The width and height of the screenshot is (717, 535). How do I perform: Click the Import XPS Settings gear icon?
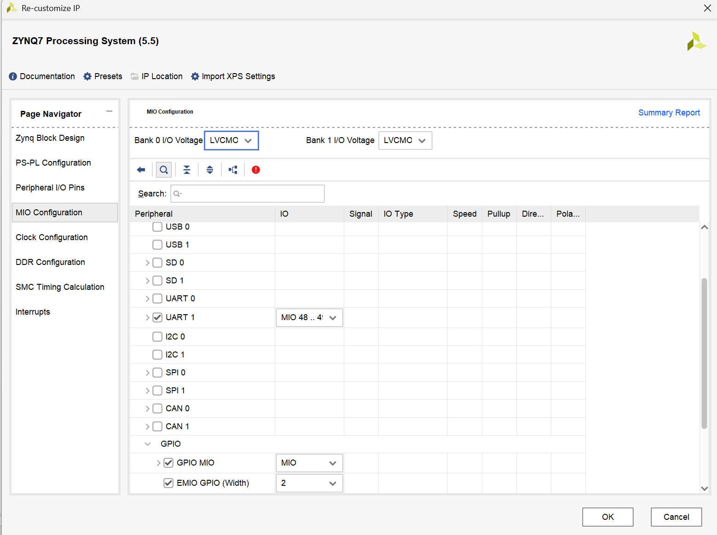[195, 76]
